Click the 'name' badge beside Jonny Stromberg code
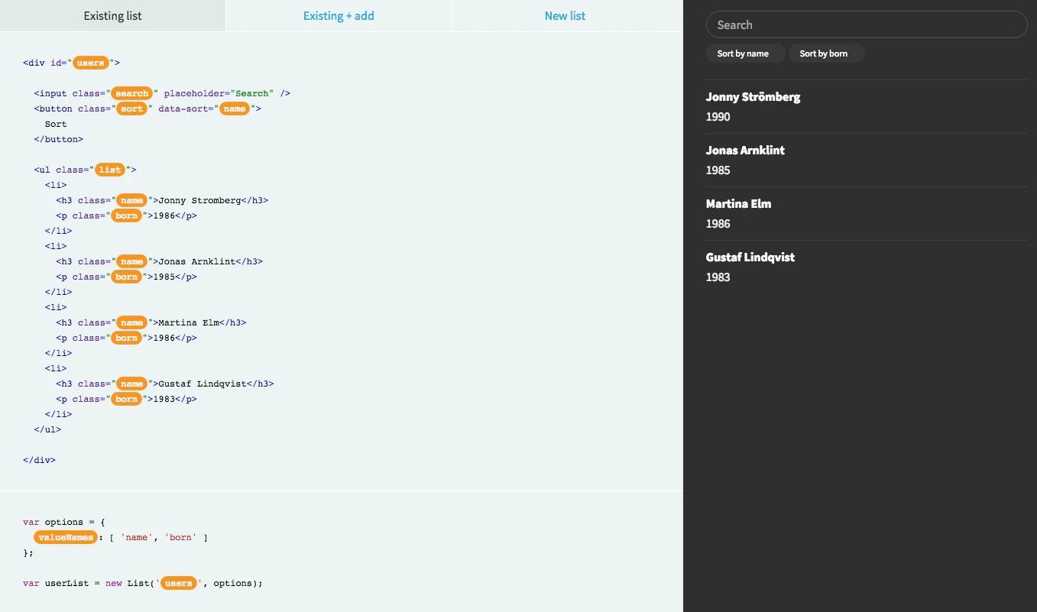Image resolution: width=1037 pixels, height=612 pixels. tap(132, 200)
